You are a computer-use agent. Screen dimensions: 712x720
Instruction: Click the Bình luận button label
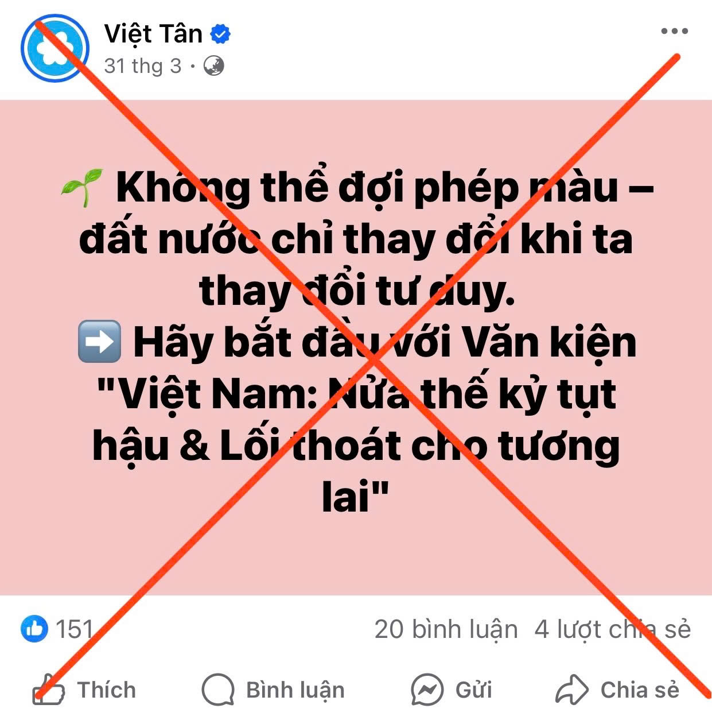pyautogui.click(x=295, y=690)
